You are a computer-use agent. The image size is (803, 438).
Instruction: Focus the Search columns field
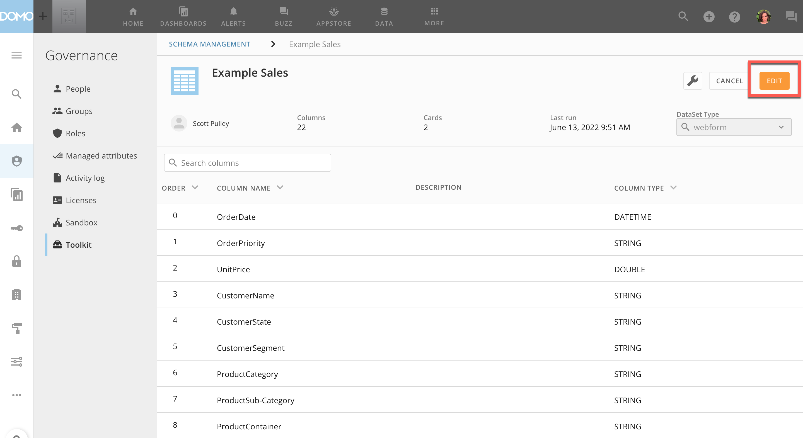pos(248,163)
